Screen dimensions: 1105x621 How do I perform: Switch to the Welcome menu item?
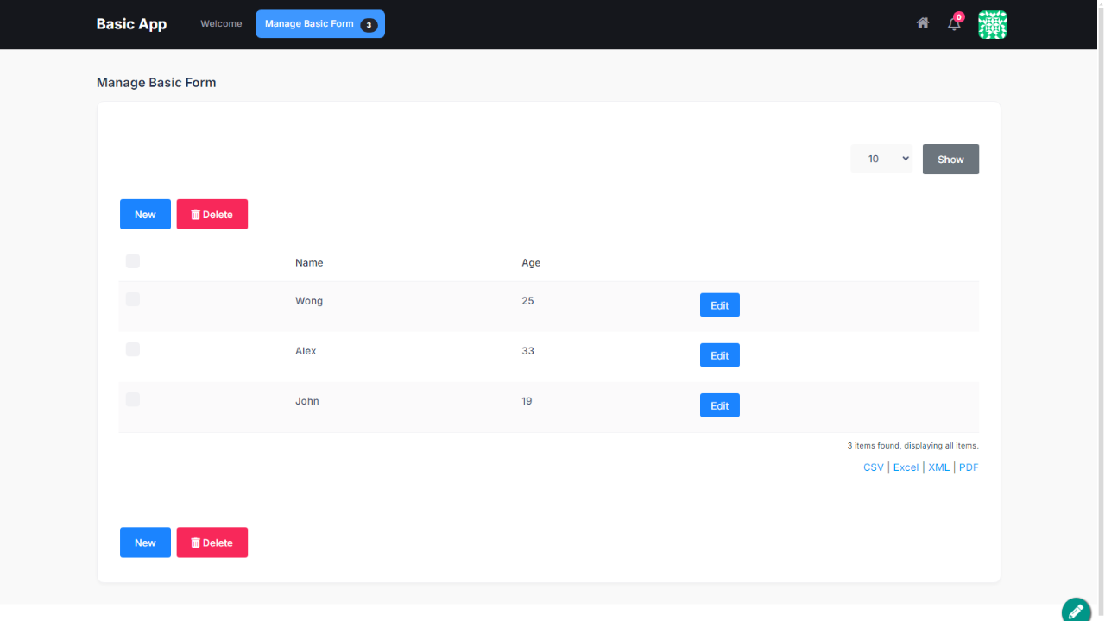[x=221, y=24]
